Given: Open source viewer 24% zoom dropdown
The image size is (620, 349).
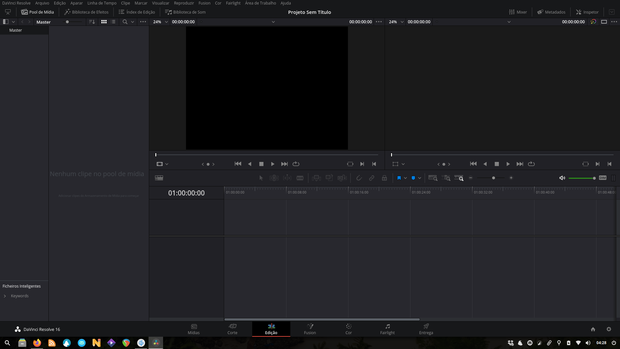Looking at the screenshot, I should click(160, 22).
